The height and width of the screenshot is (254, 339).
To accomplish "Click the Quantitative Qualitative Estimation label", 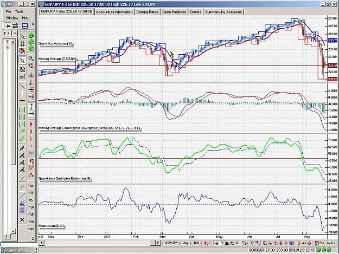I will [x=65, y=179].
